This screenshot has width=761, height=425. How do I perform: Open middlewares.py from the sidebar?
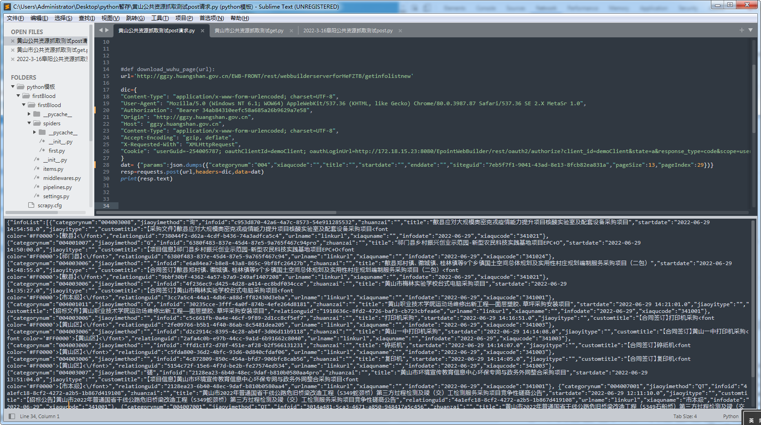click(62, 178)
